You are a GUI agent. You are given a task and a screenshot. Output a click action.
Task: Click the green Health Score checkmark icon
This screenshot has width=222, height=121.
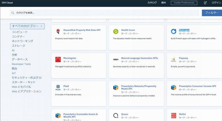(116, 31)
